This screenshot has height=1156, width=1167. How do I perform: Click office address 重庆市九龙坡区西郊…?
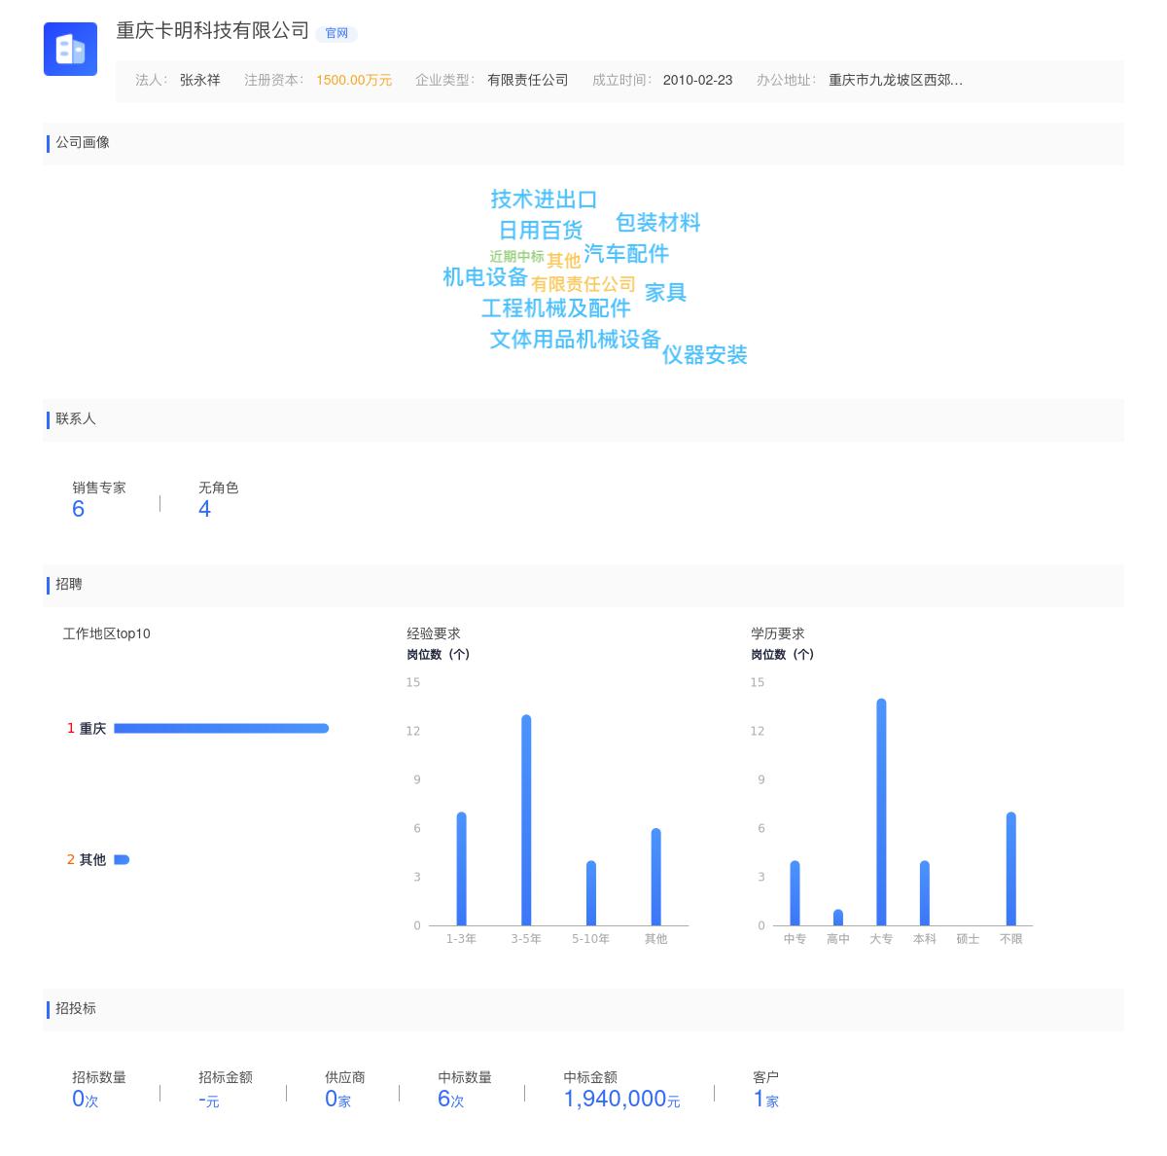(896, 80)
